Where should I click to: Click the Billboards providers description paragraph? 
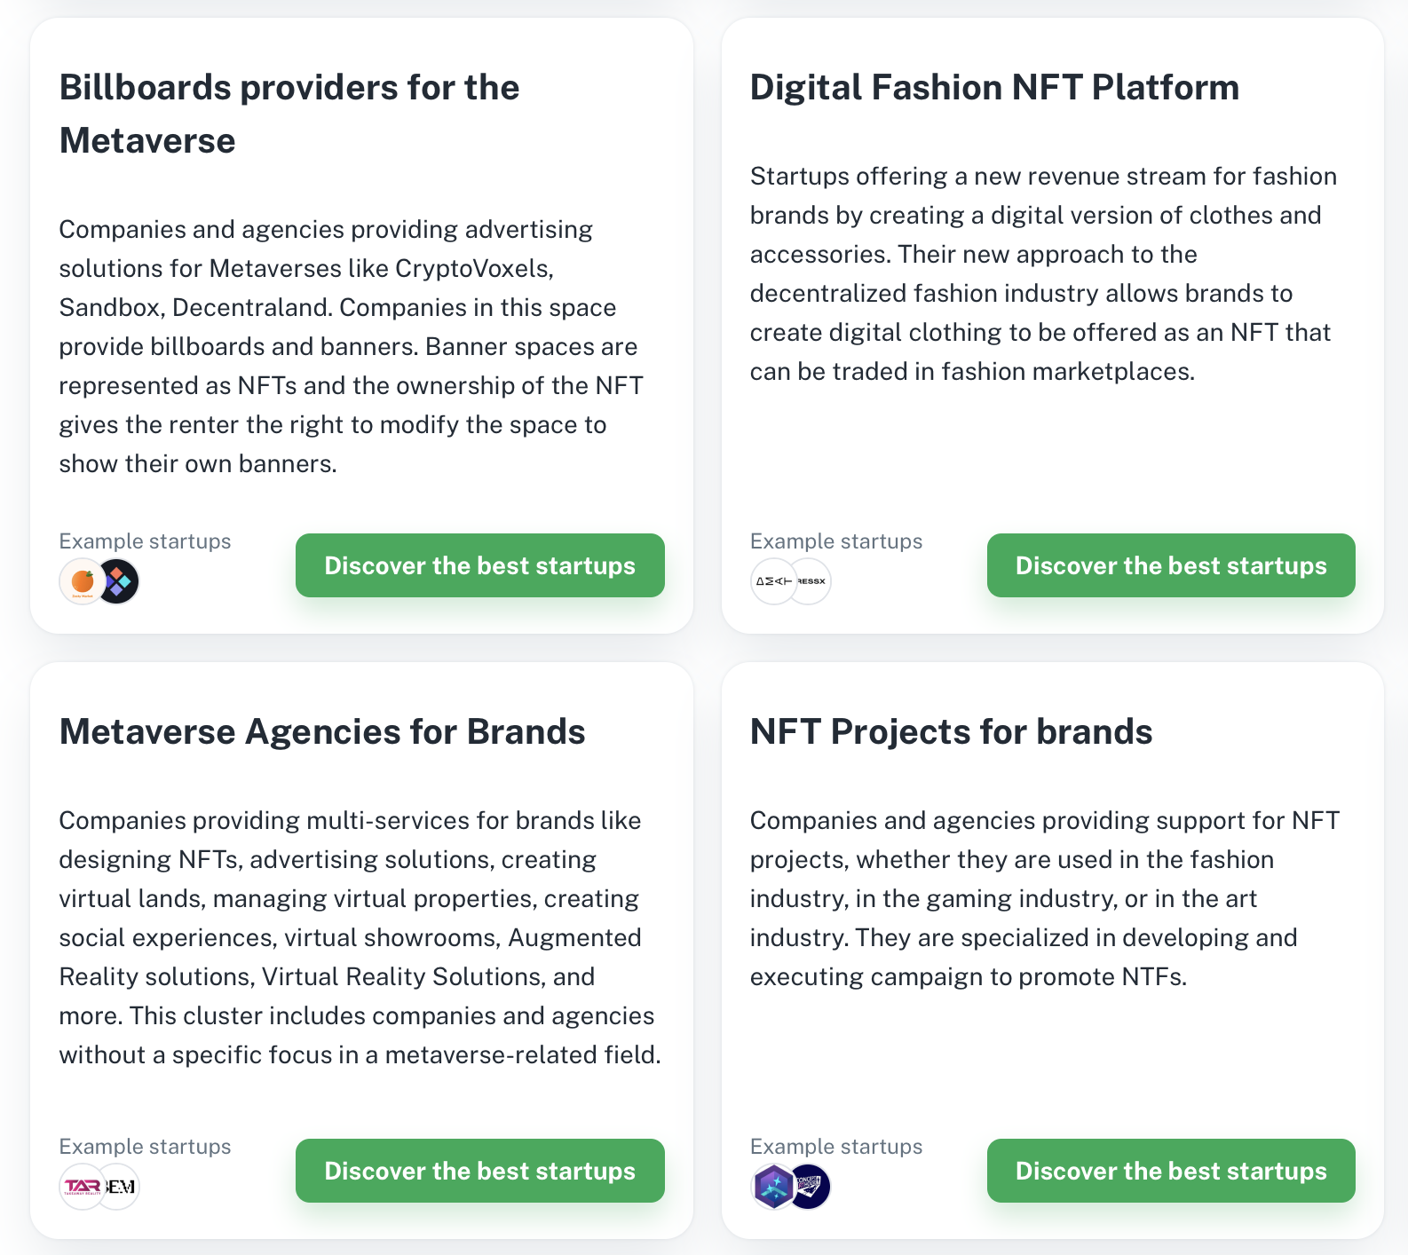coord(352,346)
